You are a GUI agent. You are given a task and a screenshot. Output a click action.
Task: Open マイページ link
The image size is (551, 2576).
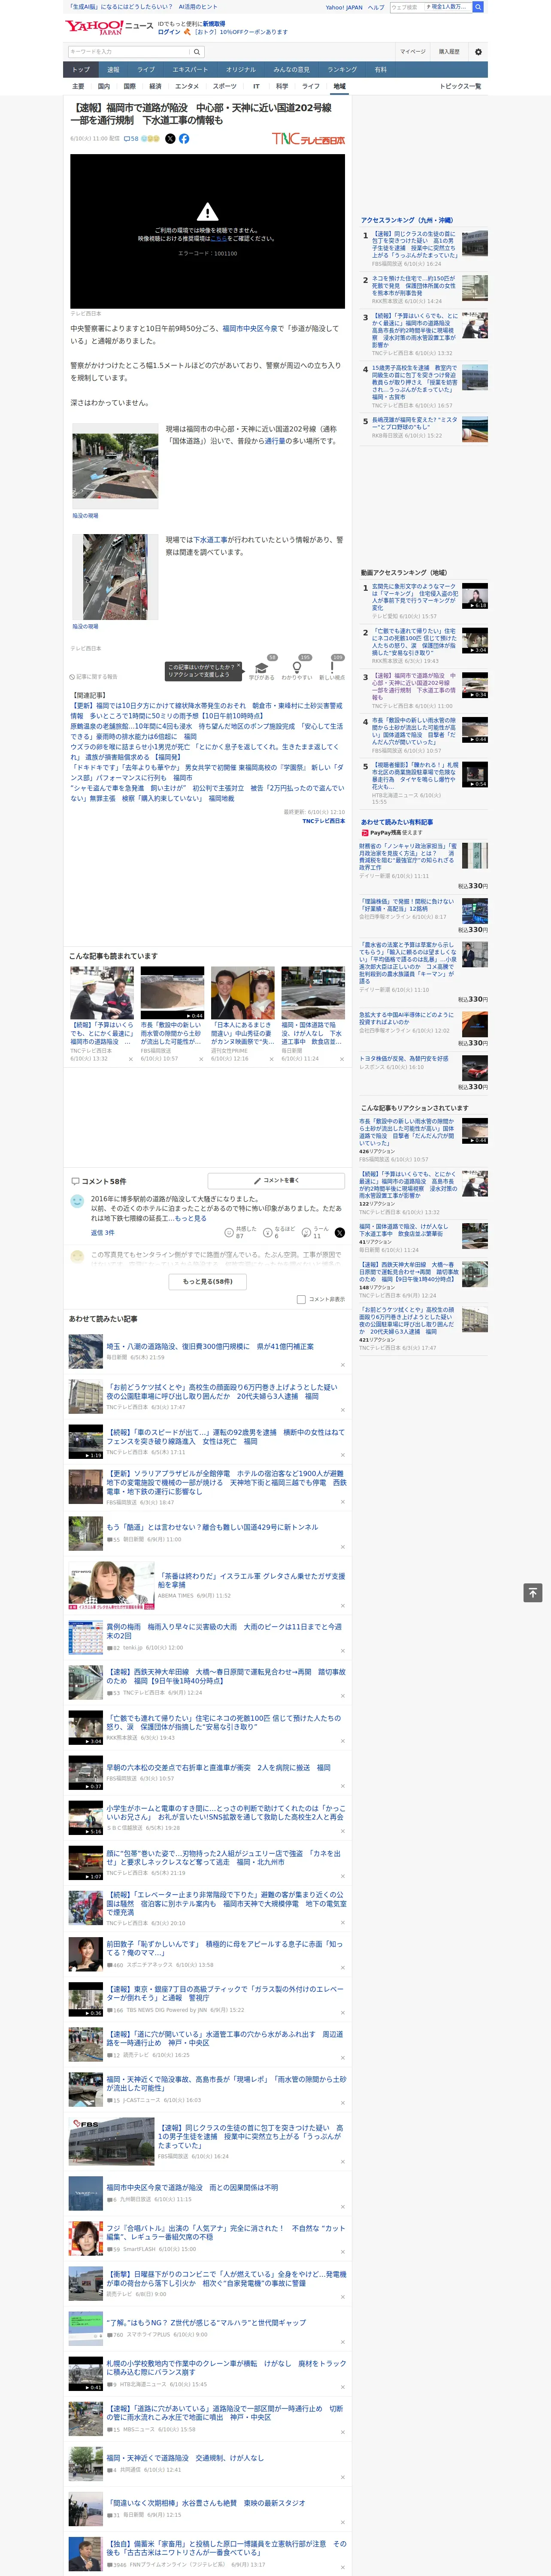click(413, 52)
